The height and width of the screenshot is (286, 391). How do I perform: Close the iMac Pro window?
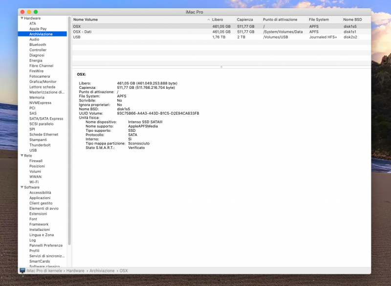click(x=22, y=11)
